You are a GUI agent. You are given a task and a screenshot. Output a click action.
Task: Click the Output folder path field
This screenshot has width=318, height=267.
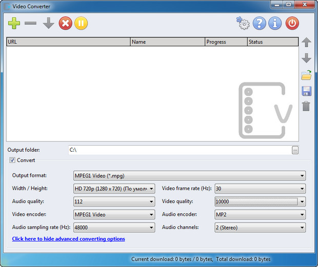[180, 150]
